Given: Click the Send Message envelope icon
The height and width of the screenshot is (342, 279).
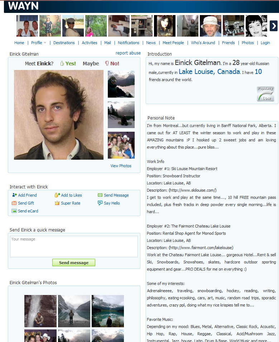Looking at the screenshot, I should point(100,195).
